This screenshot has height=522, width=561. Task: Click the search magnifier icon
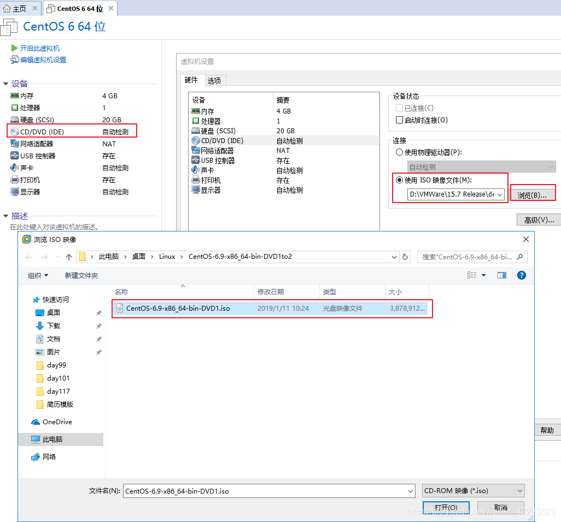click(520, 257)
